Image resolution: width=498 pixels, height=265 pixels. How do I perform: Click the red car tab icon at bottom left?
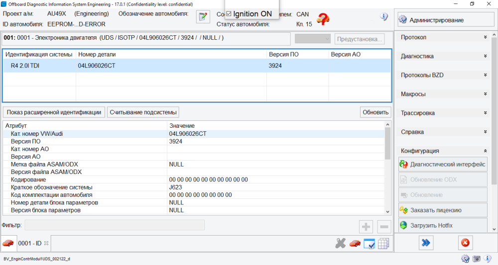pyautogui.click(x=8, y=243)
